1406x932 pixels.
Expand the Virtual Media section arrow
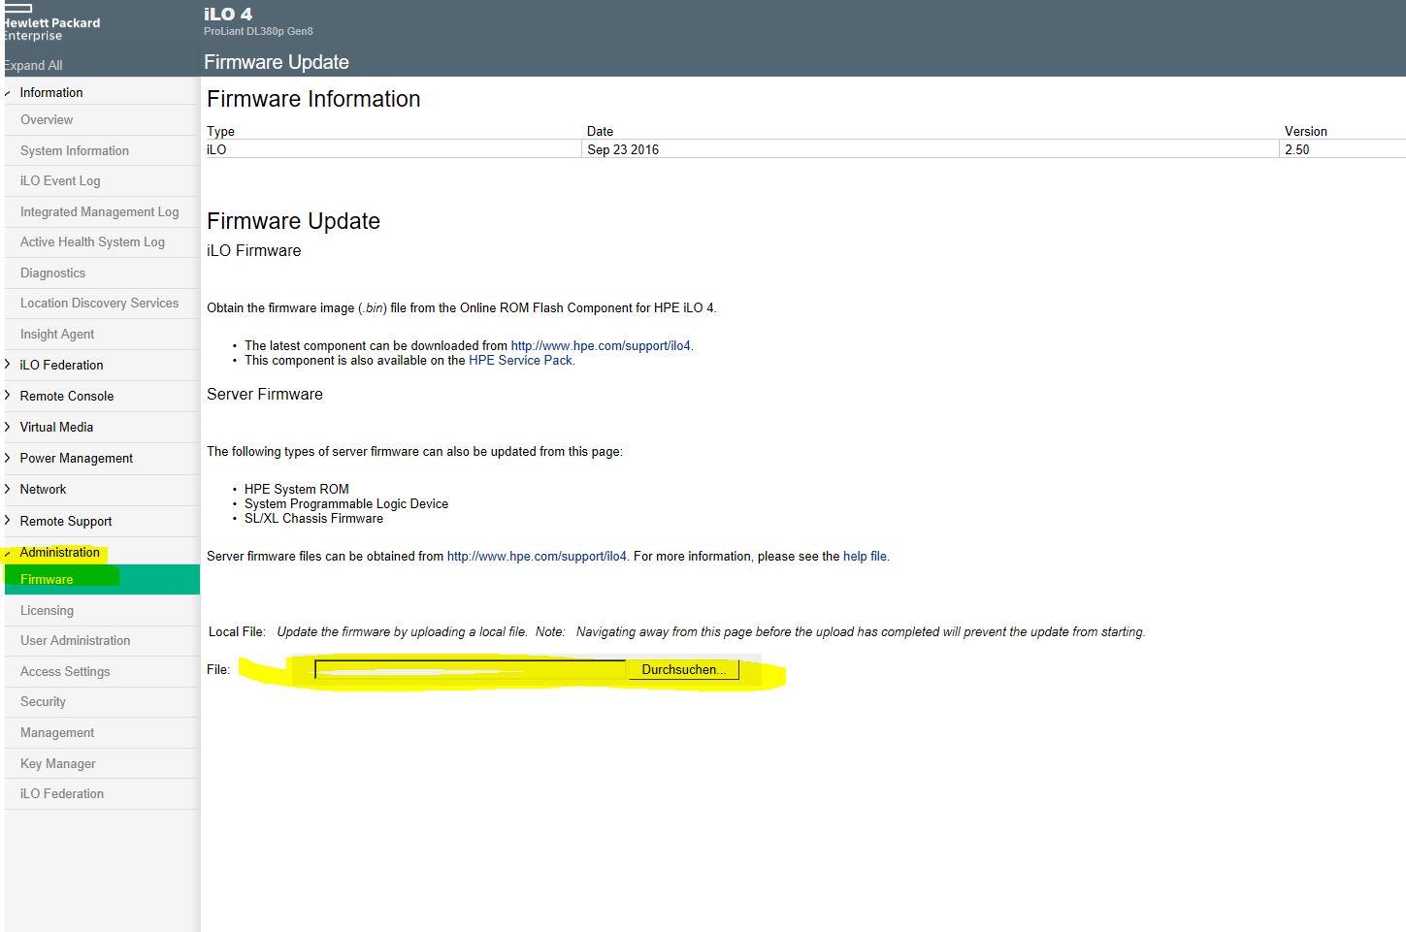point(8,427)
